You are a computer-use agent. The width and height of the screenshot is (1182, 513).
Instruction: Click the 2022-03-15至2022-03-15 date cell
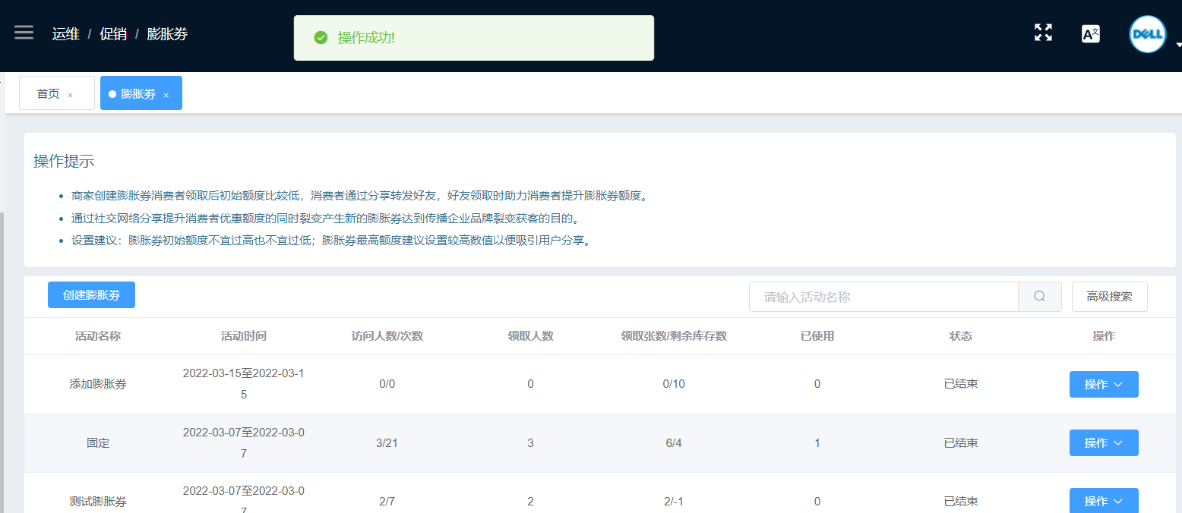[x=244, y=384]
